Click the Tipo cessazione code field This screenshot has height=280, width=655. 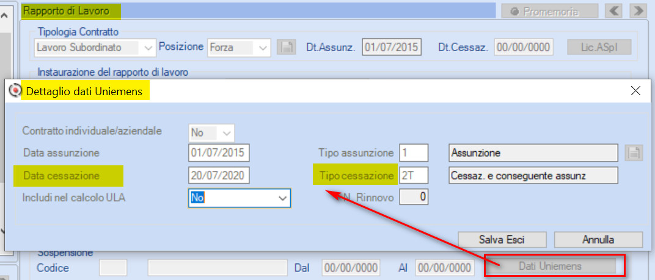pos(414,176)
